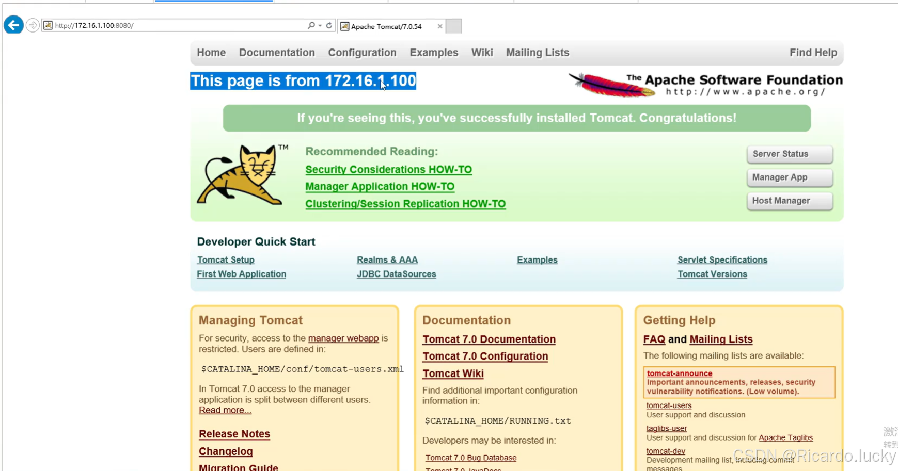Open the Configuration navigation item

point(362,53)
